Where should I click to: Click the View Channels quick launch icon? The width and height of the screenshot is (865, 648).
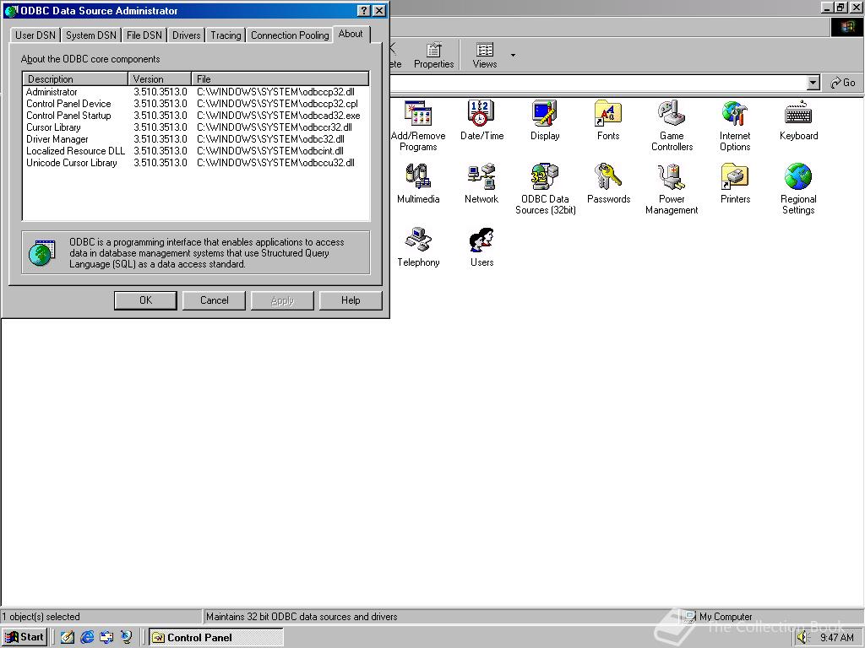[127, 638]
